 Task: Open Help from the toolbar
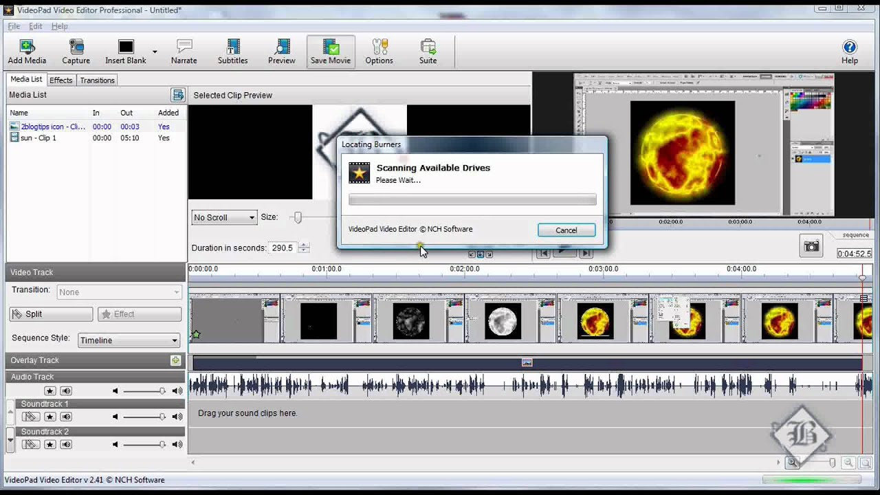[850, 52]
